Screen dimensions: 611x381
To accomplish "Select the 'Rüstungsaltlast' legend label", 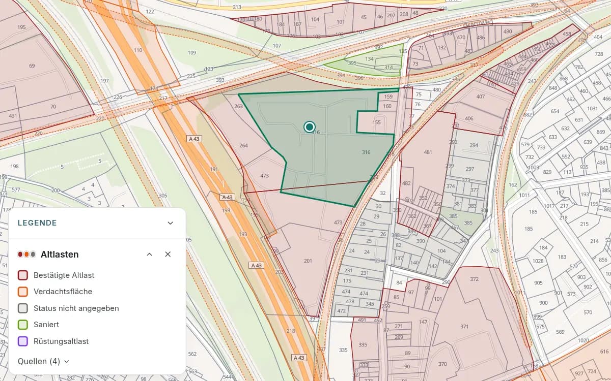I will (61, 341).
